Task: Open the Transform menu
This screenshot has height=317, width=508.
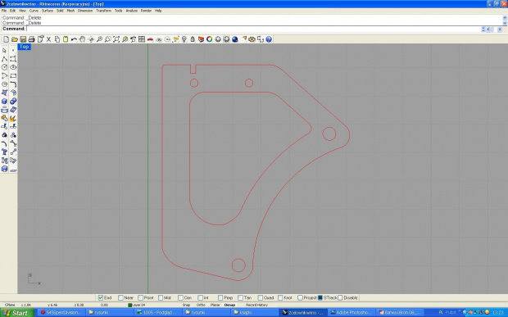Action: pos(104,11)
